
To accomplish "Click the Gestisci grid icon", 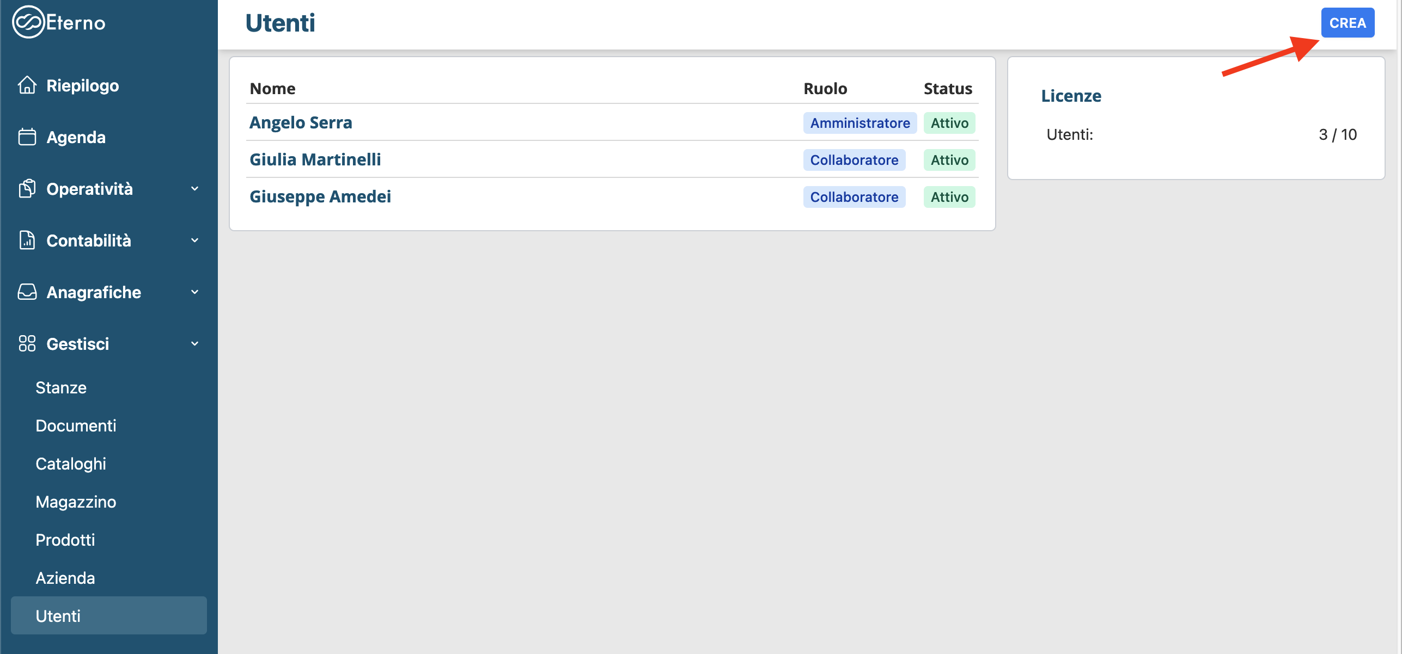I will pos(27,344).
